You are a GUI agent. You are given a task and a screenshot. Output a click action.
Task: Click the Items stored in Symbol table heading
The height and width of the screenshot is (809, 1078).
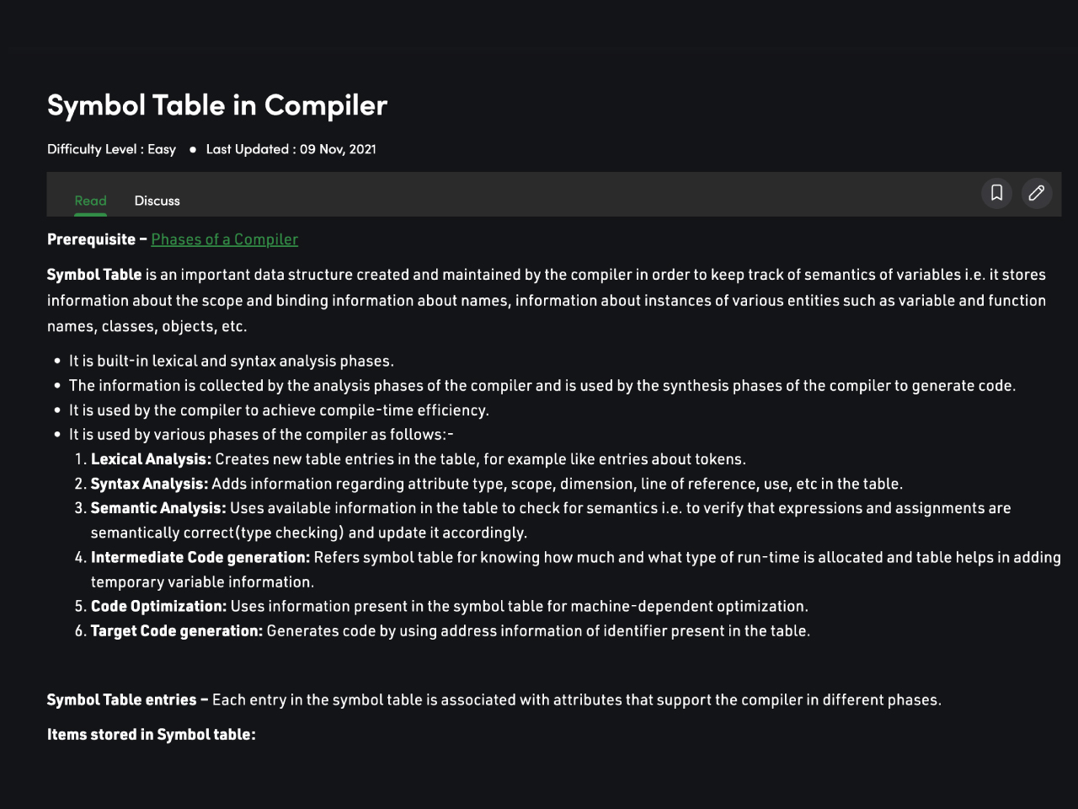152,734
